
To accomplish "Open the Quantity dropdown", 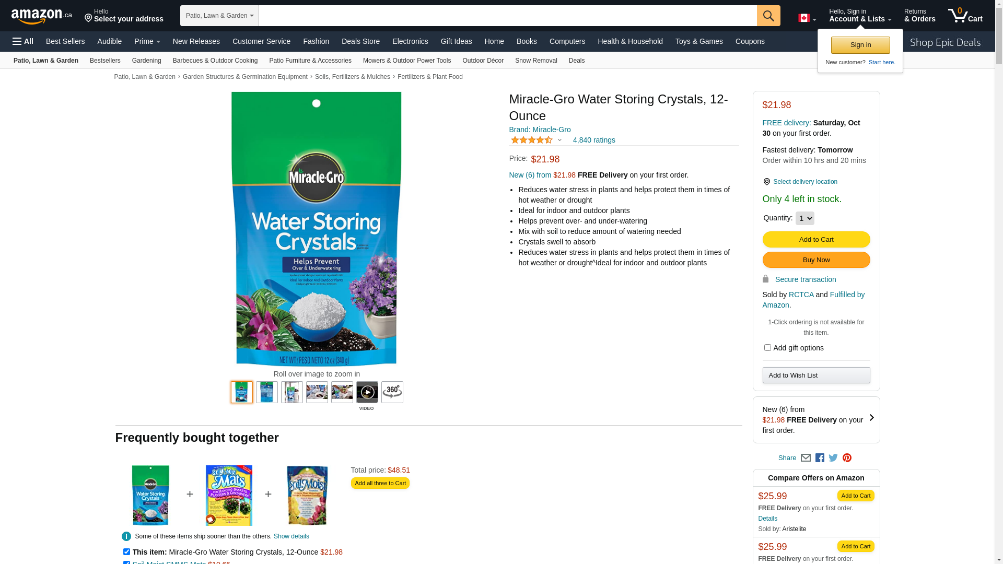I will tap(804, 218).
